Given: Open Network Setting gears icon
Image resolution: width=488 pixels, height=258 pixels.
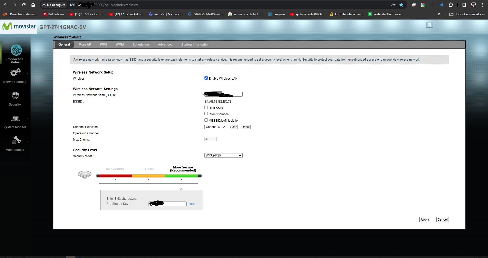Looking at the screenshot, I should point(15,73).
